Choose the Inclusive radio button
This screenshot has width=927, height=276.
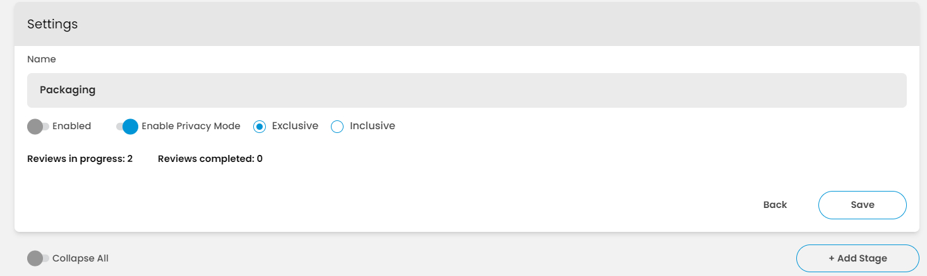[337, 127]
